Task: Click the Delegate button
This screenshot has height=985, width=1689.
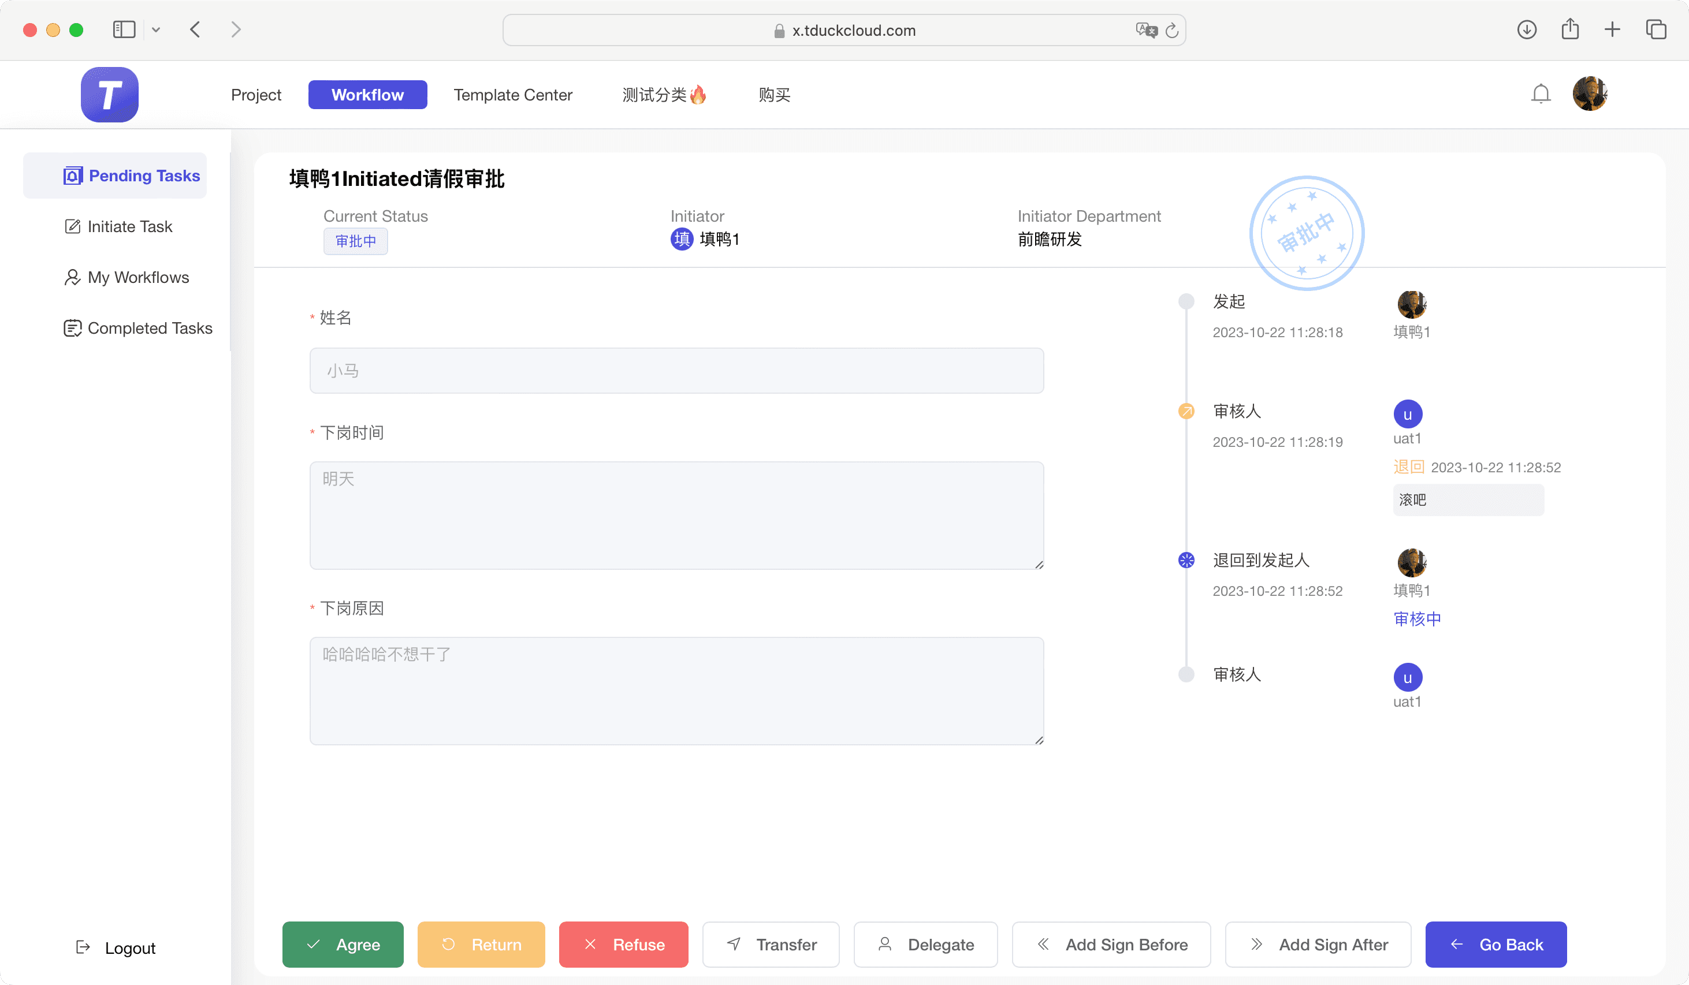Action: coord(925,944)
